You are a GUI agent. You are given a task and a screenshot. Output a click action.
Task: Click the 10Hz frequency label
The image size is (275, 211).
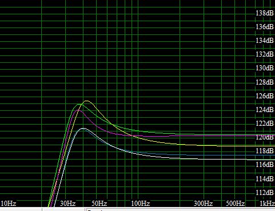[9, 204]
